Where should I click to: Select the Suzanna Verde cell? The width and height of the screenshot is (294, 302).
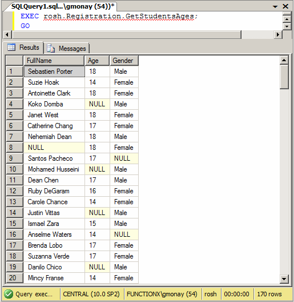[x=54, y=256]
